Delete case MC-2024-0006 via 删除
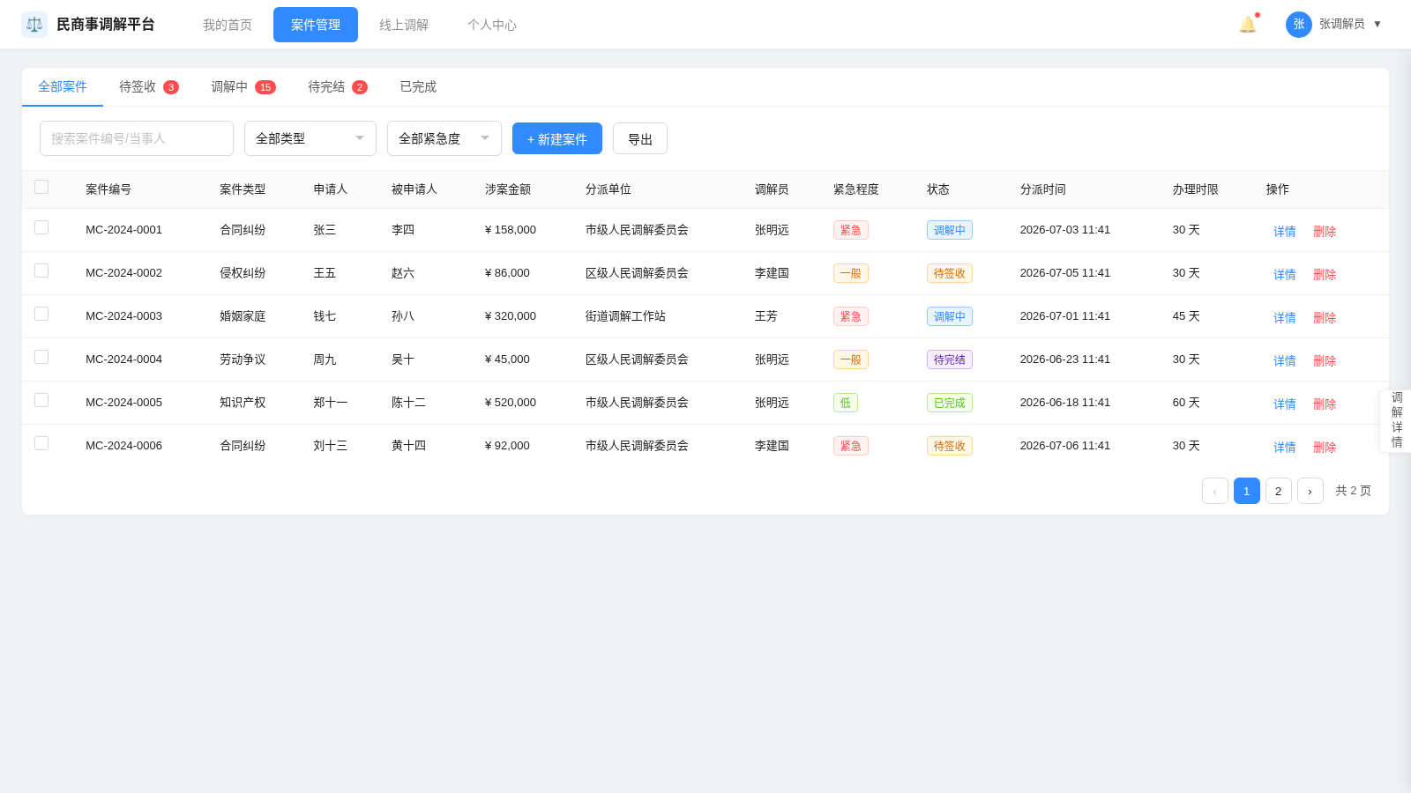Image resolution: width=1411 pixels, height=793 pixels. coord(1325,447)
